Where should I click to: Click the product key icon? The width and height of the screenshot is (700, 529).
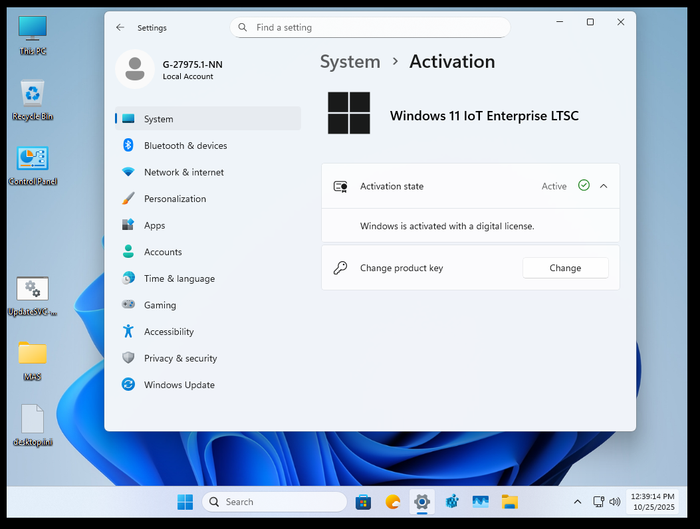click(x=340, y=268)
